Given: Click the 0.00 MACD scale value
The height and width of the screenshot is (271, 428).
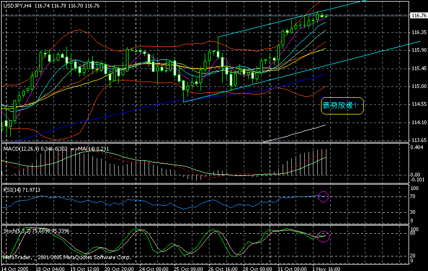Looking at the screenshot, I should pos(415,175).
